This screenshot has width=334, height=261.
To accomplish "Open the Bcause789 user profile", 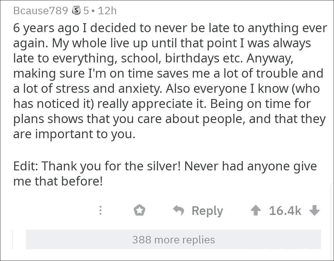I will click(x=41, y=11).
